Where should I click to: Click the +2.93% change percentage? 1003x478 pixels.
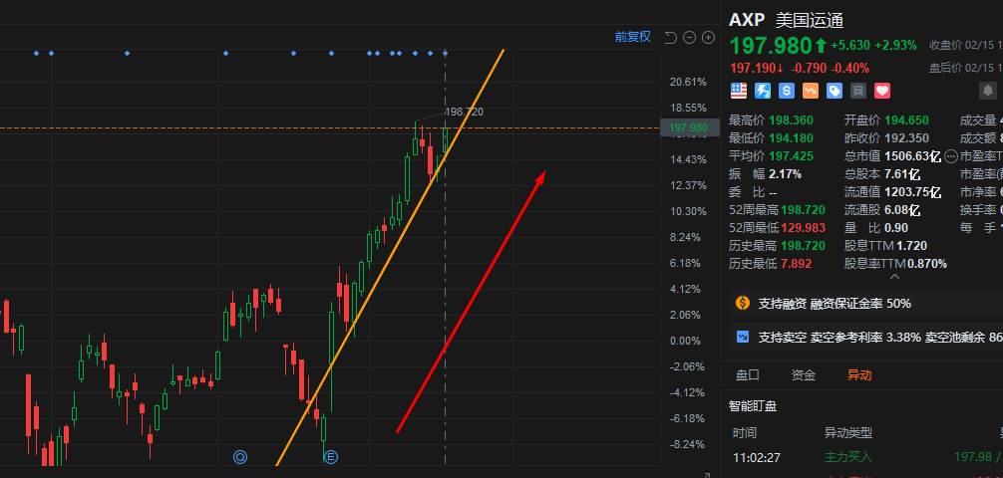(895, 46)
